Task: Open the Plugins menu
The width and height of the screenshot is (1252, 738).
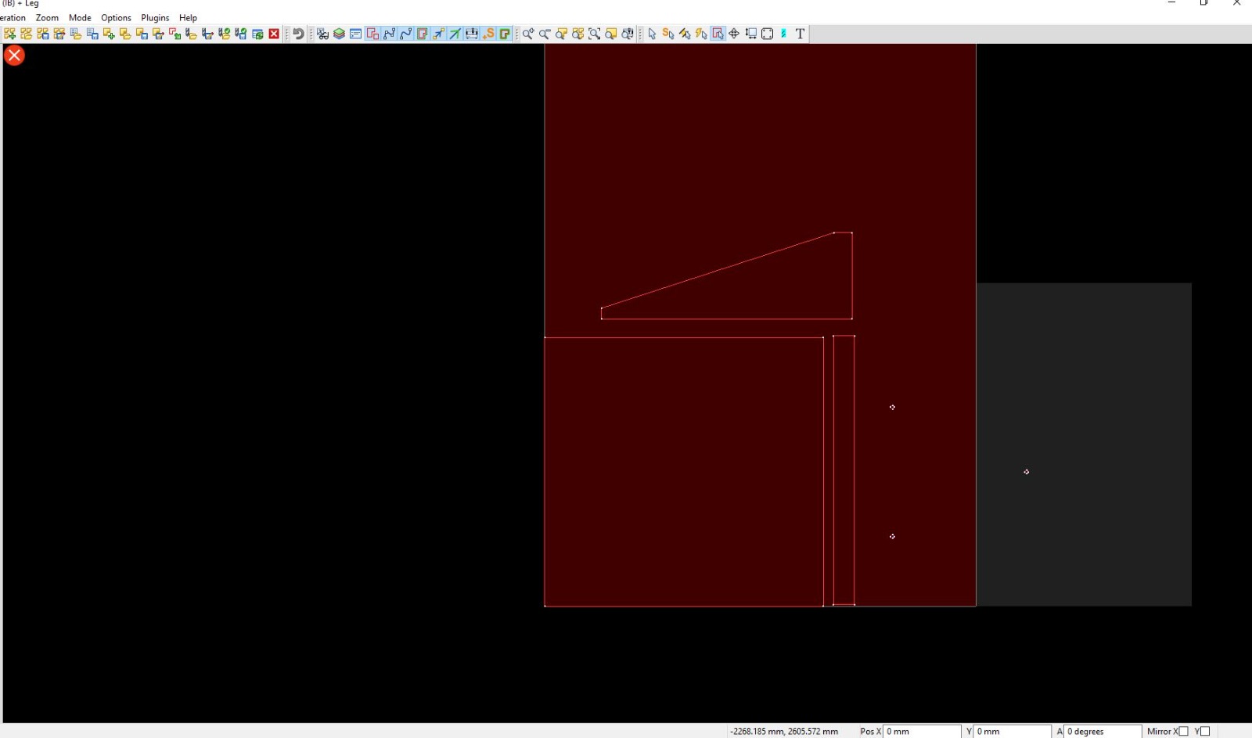Action: [155, 17]
